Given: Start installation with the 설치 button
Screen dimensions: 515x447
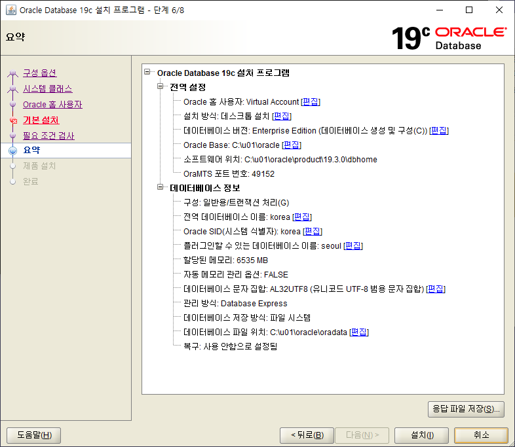Looking at the screenshot, I should click(x=421, y=435).
